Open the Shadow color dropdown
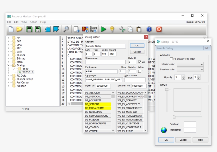 point(190,70)
